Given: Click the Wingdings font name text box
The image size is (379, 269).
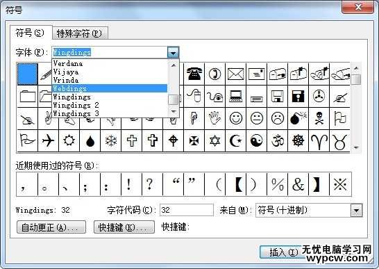Looking at the screenshot, I should tap(110, 52).
